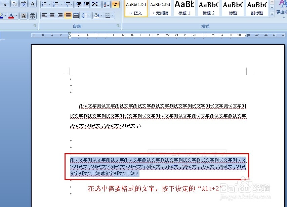The height and width of the screenshot is (207, 287).
Task: Click the red font color swatch
Action: pos(11,17)
